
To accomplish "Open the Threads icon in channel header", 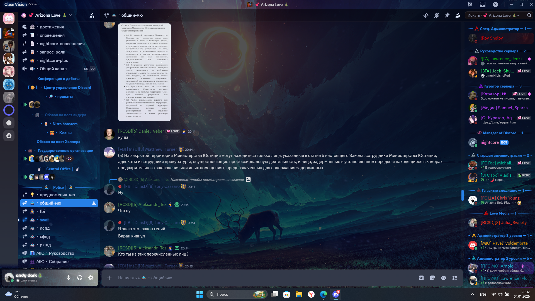I will [426, 15].
